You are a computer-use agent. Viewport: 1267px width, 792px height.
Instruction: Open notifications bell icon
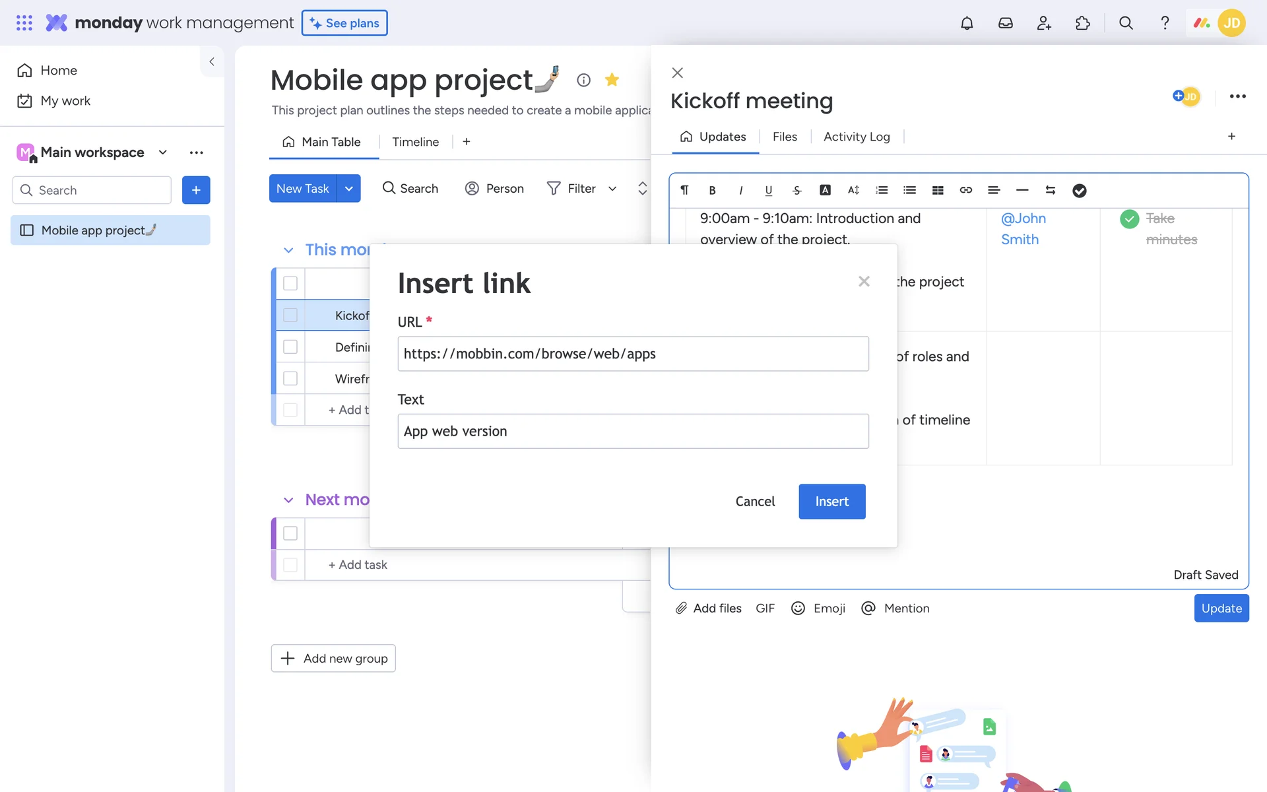pos(967,23)
